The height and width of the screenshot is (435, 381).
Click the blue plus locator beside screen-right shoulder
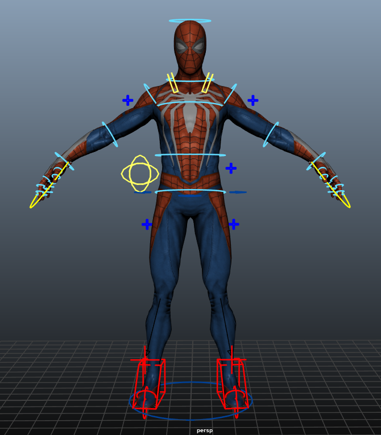click(x=252, y=100)
